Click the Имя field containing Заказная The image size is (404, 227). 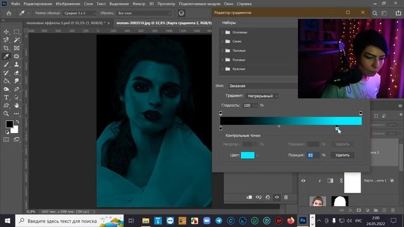click(263, 86)
